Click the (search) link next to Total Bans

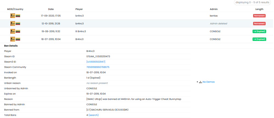pos(93,115)
